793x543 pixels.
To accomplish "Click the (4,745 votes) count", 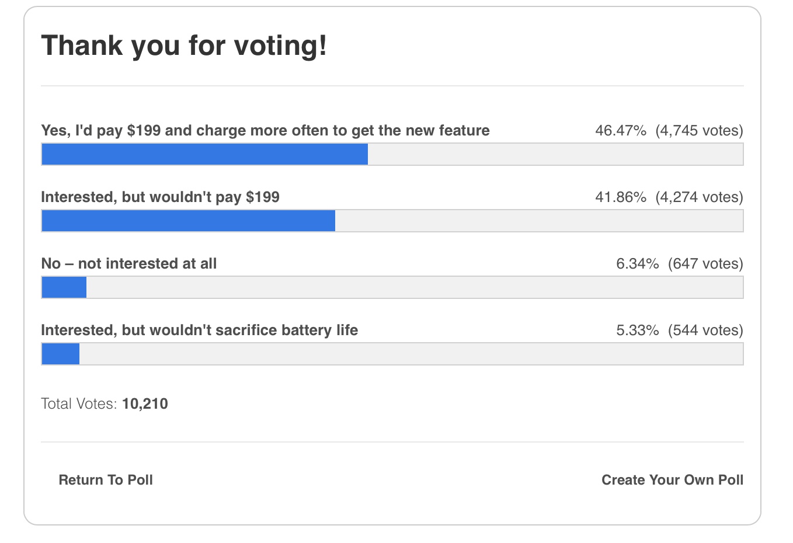I will [x=699, y=130].
